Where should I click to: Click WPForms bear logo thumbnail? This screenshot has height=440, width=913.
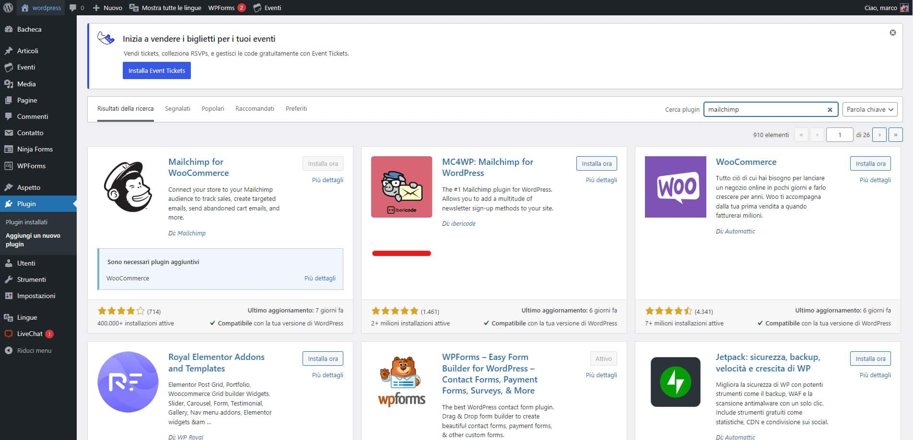(x=402, y=382)
